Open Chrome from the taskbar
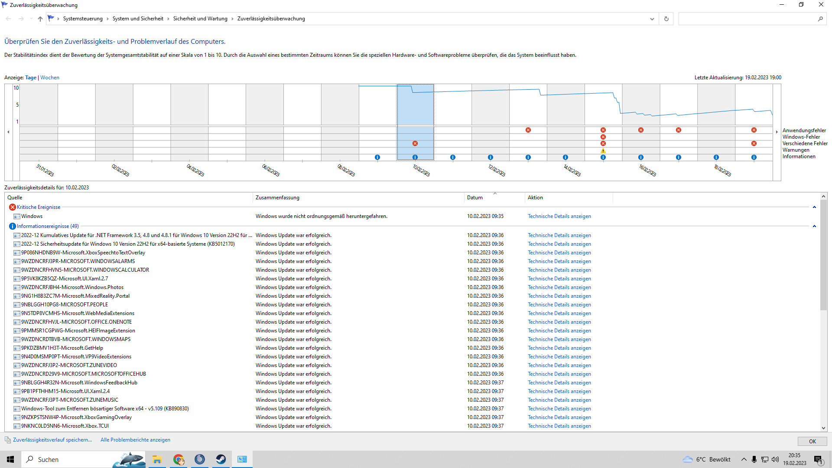832x468 pixels. click(x=179, y=459)
